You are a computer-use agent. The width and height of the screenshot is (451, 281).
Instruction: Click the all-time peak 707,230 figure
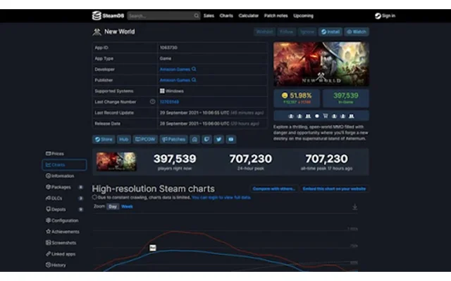pos(326,159)
